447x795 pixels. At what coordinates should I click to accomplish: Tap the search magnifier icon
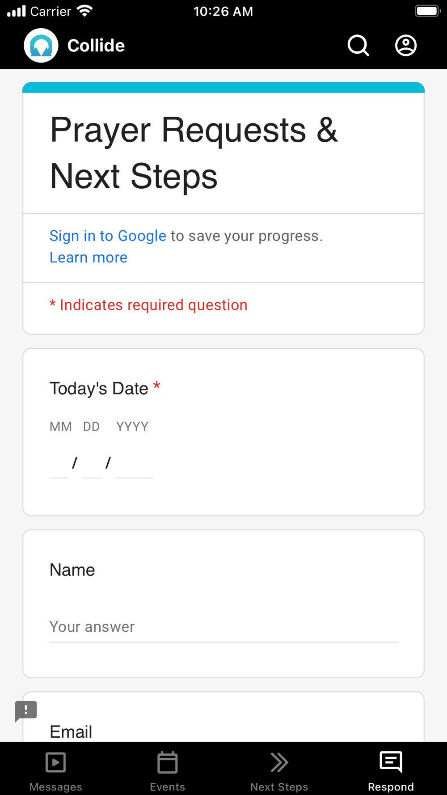(x=358, y=46)
